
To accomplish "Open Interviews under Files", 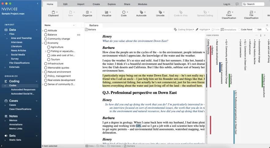I will pos(17,42).
